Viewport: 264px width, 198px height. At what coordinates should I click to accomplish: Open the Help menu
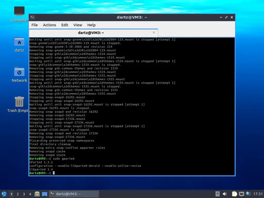92,25
